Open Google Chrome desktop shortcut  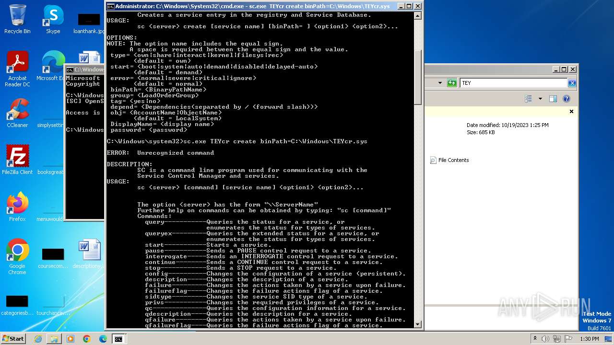pos(17,257)
